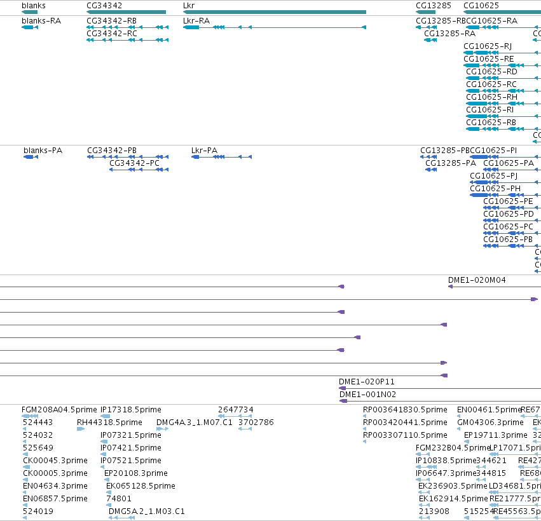Viewport: 541px width, 521px height.
Task: Select transcript CG10625-RD
Action: click(x=491, y=72)
